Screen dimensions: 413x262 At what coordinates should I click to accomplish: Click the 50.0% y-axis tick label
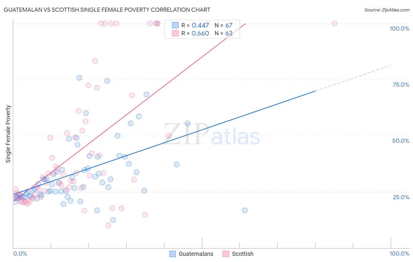click(x=401, y=141)
